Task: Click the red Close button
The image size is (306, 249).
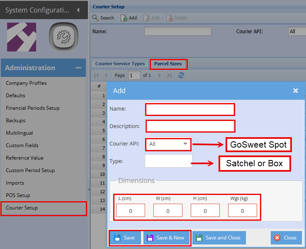Action: point(286,238)
